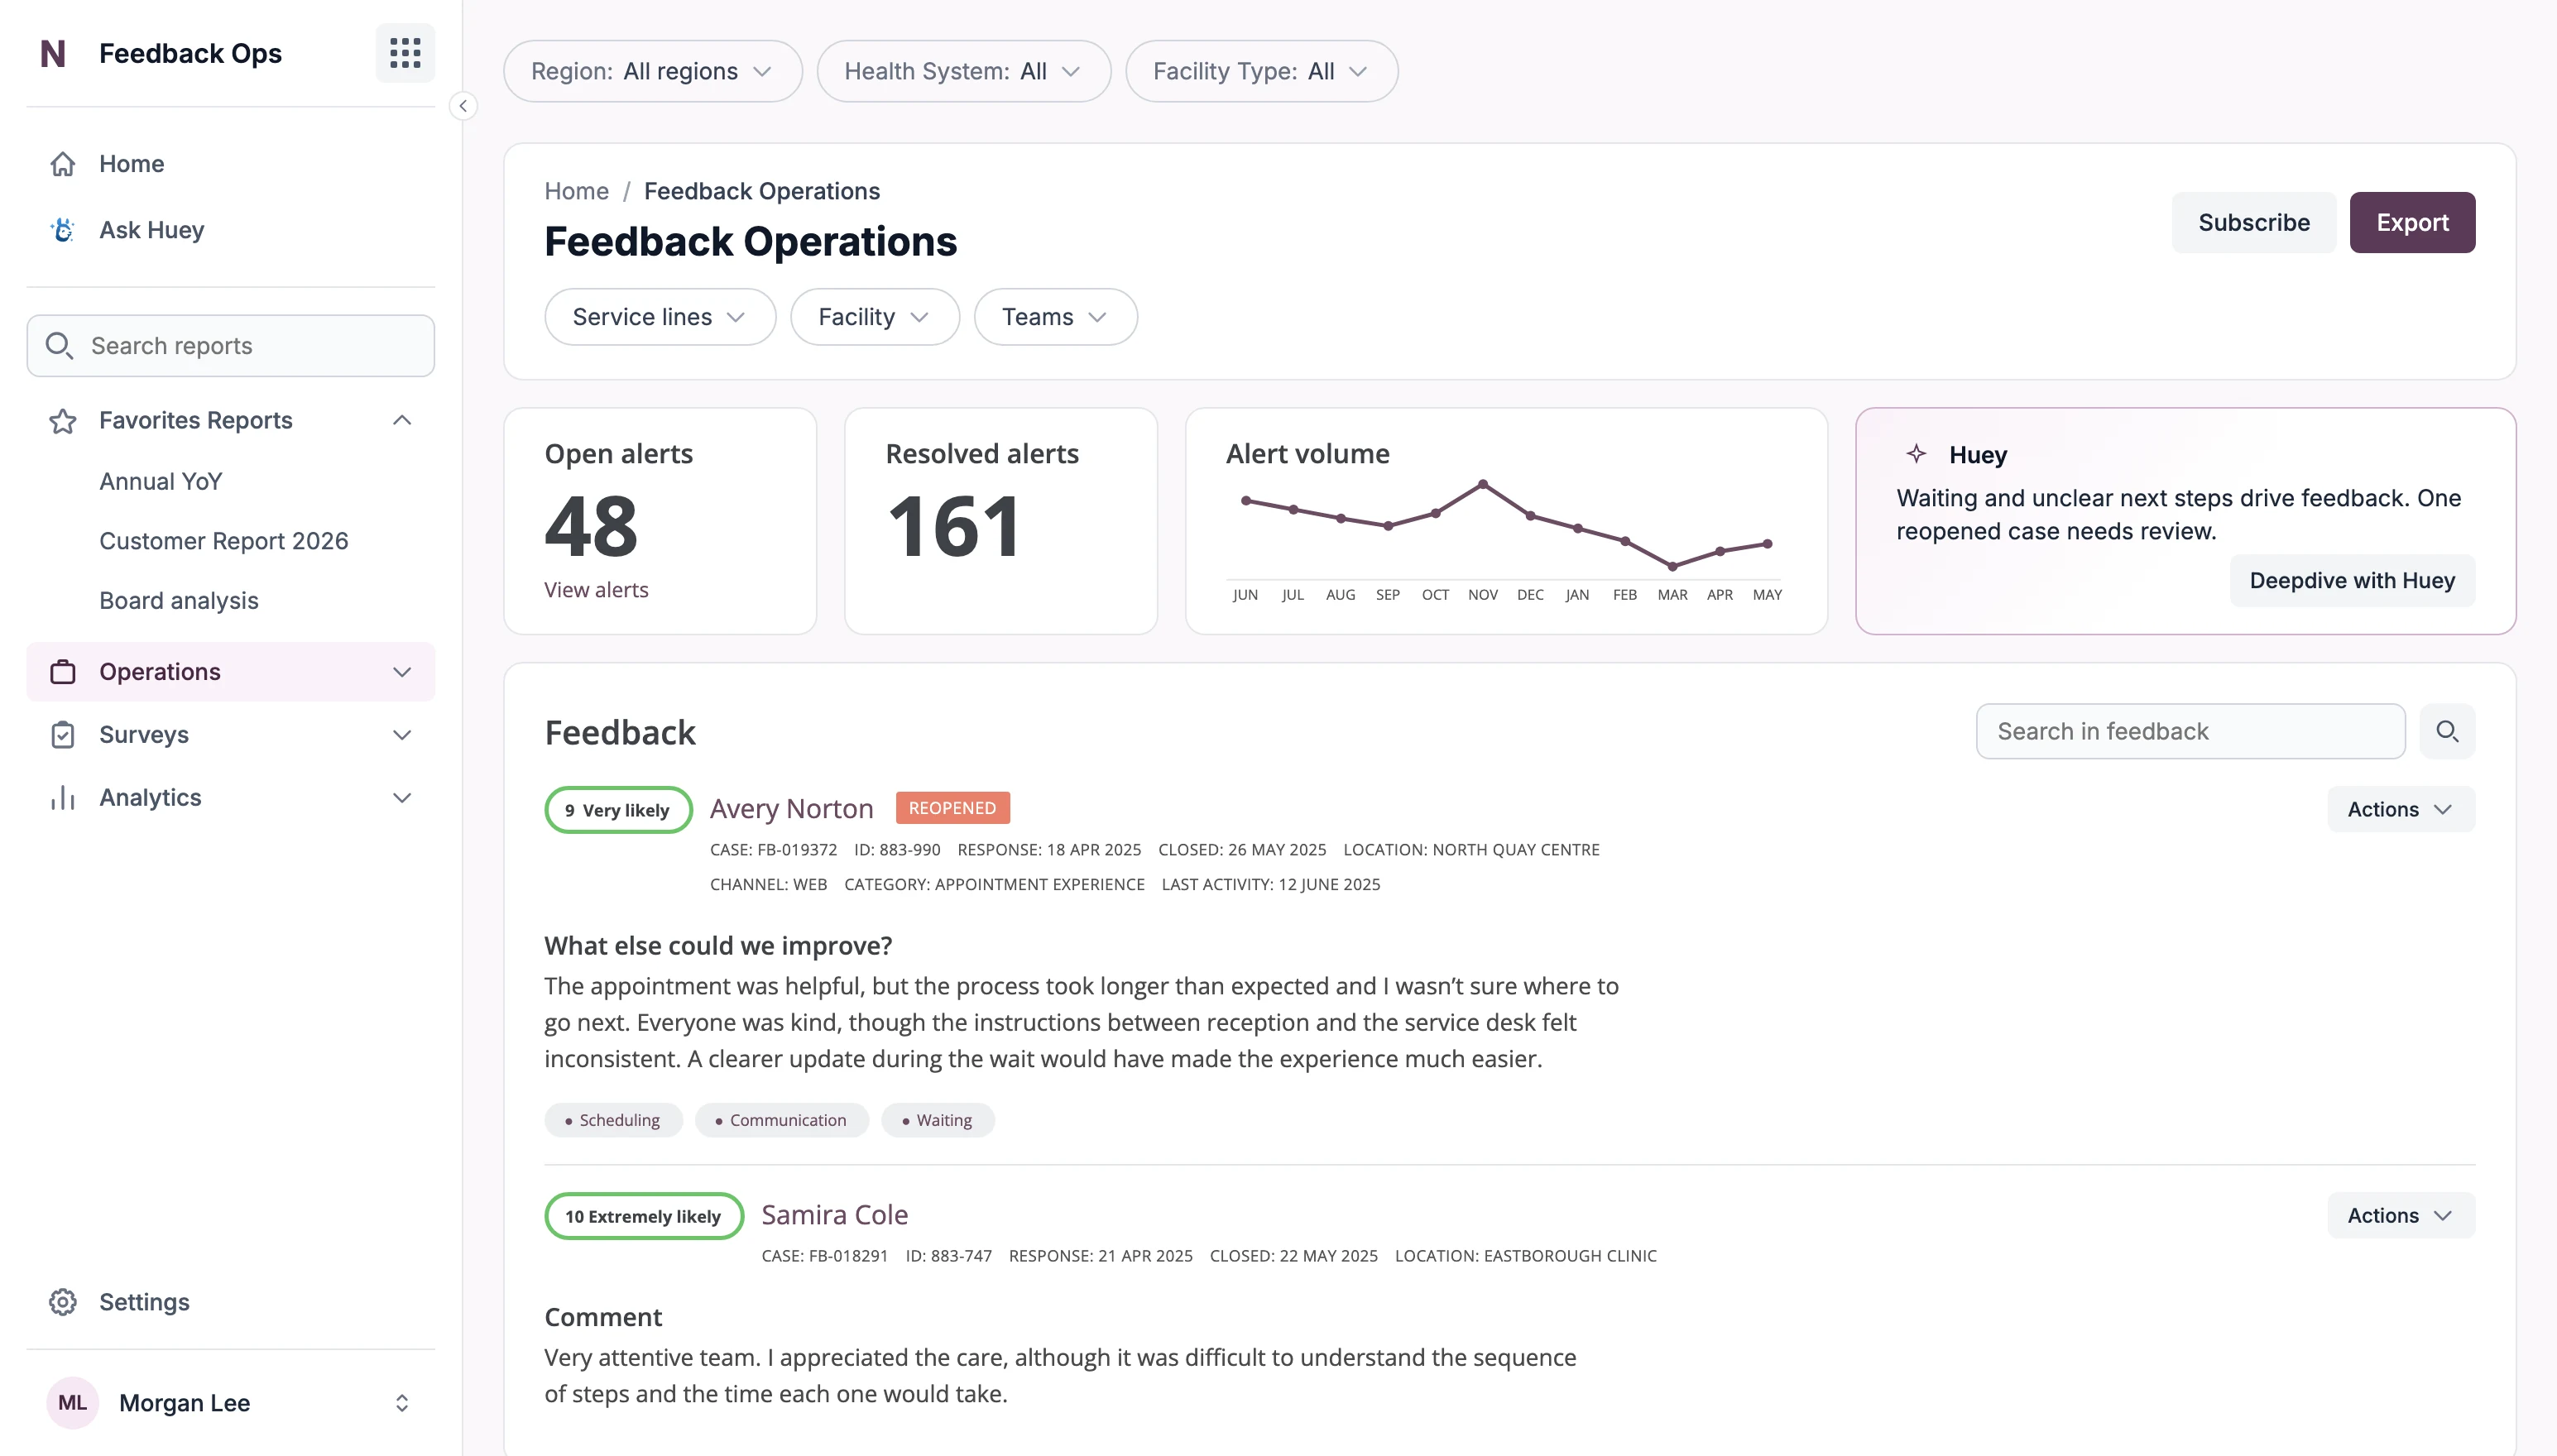
Task: Collapse the sidebar with the arrow handle
Action: (x=463, y=106)
